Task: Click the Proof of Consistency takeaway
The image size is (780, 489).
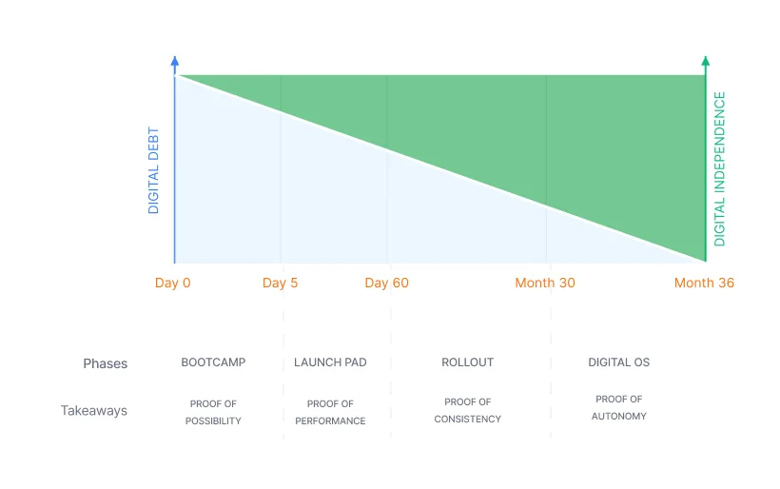Action: [x=467, y=410]
